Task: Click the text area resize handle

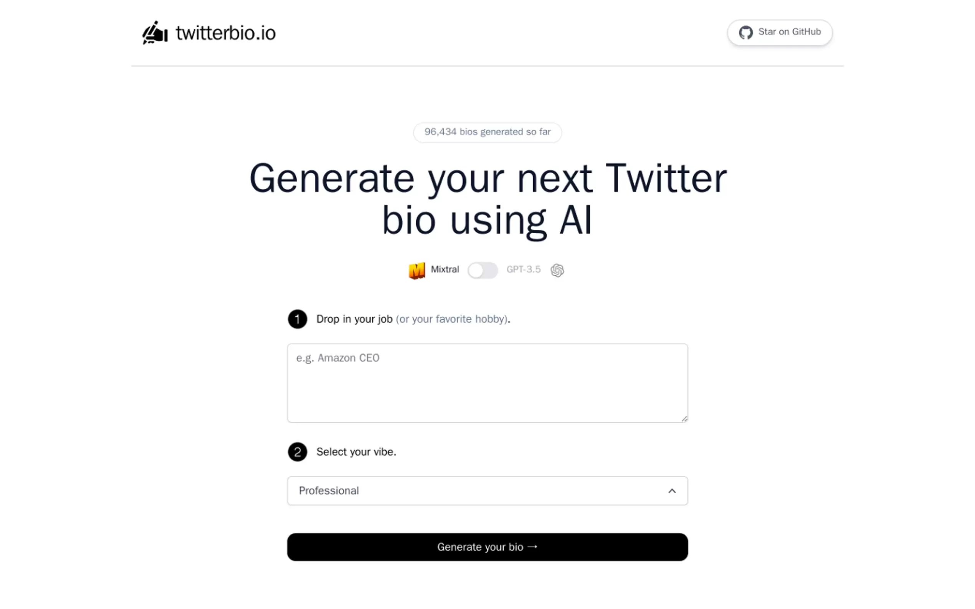Action: 684,419
